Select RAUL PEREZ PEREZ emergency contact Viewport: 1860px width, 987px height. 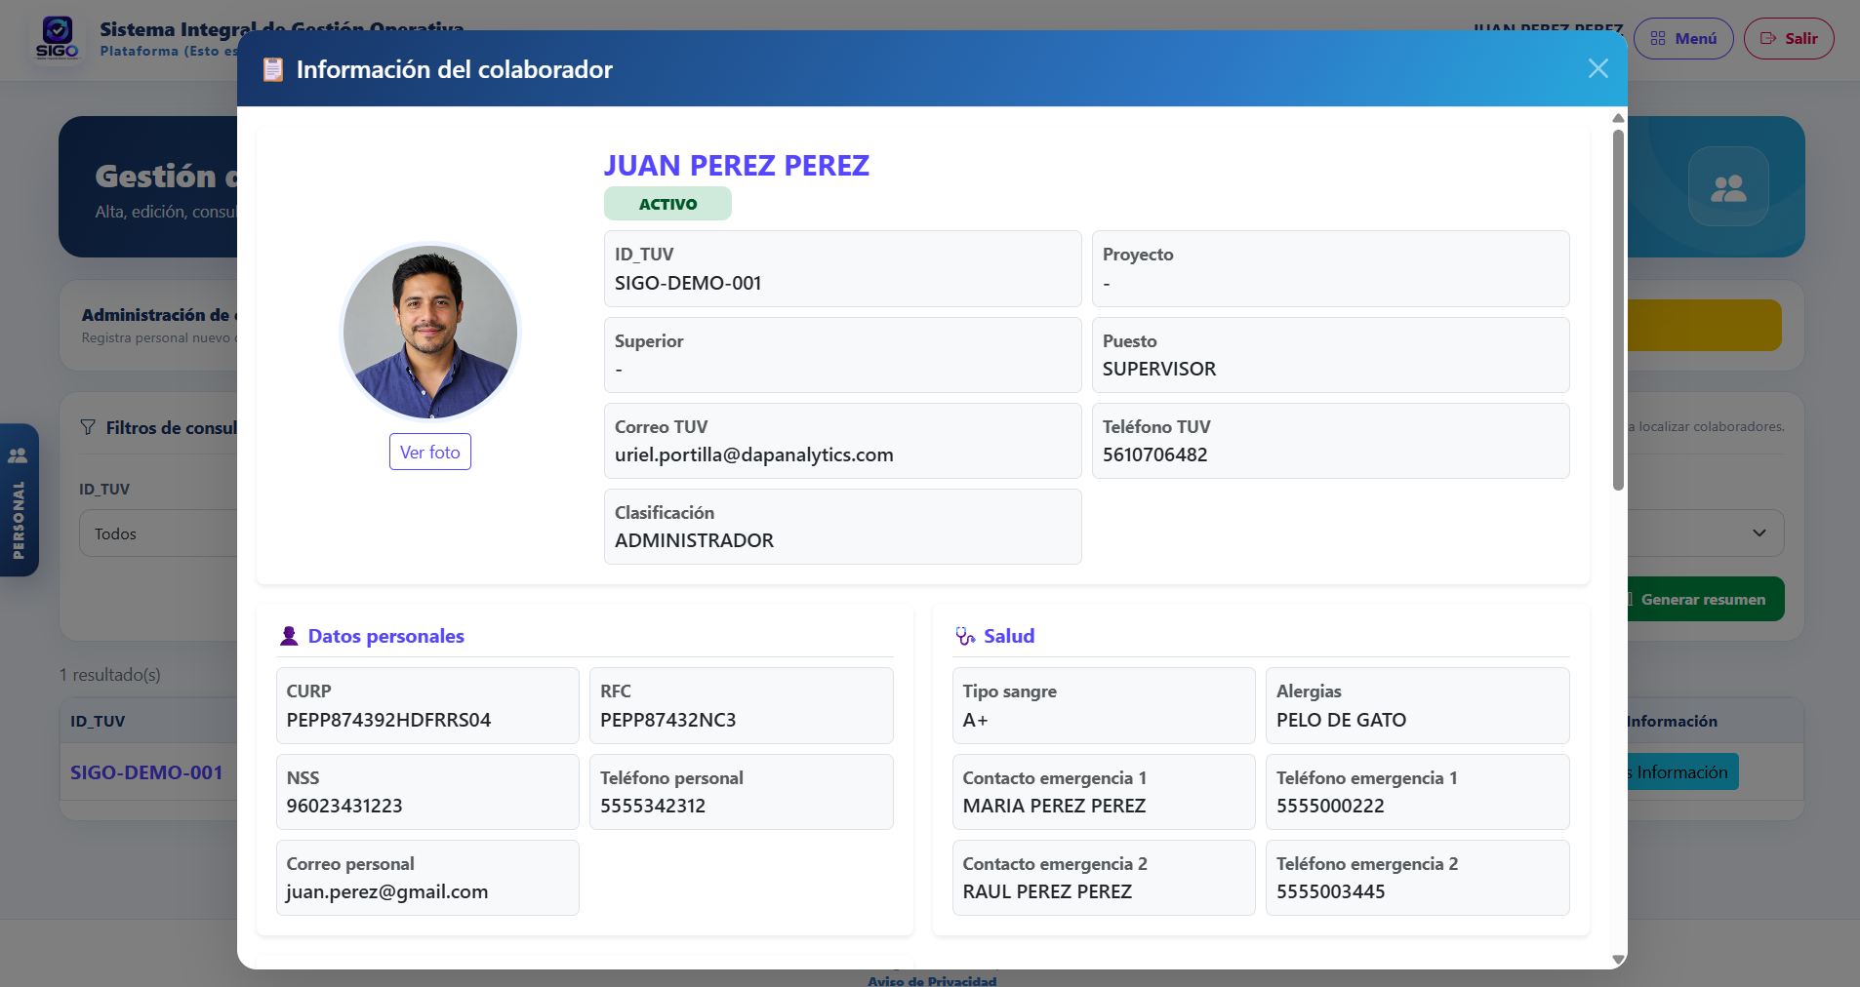pyautogui.click(x=1047, y=891)
